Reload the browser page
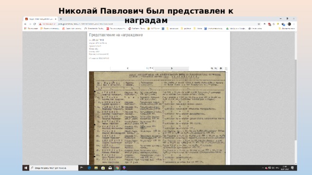 click(35, 24)
